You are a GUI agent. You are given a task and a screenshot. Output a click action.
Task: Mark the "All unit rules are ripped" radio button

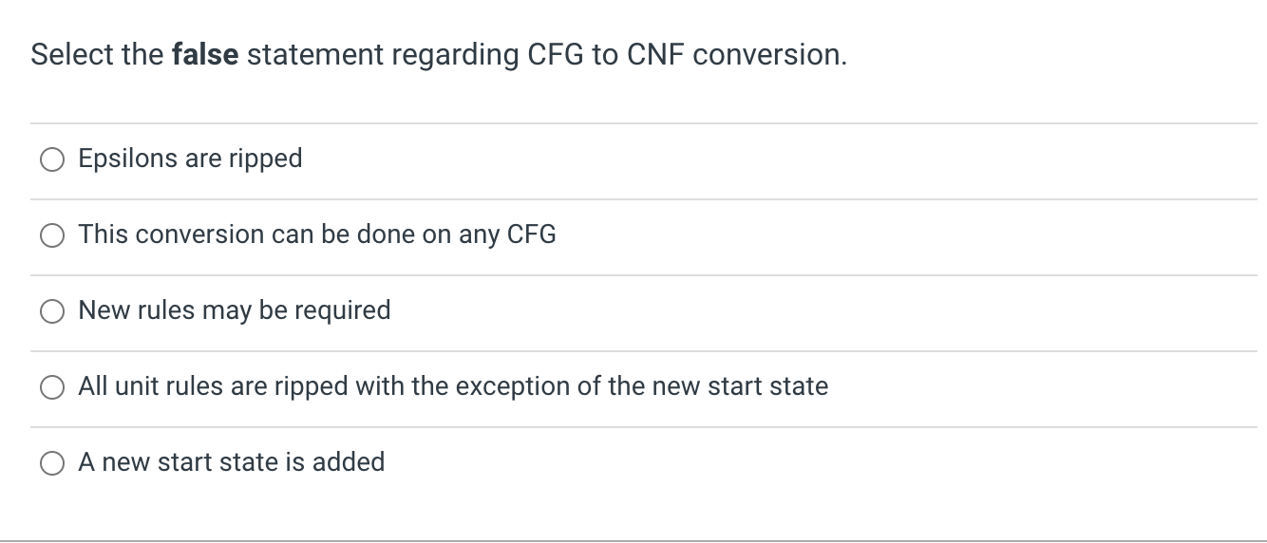point(51,387)
